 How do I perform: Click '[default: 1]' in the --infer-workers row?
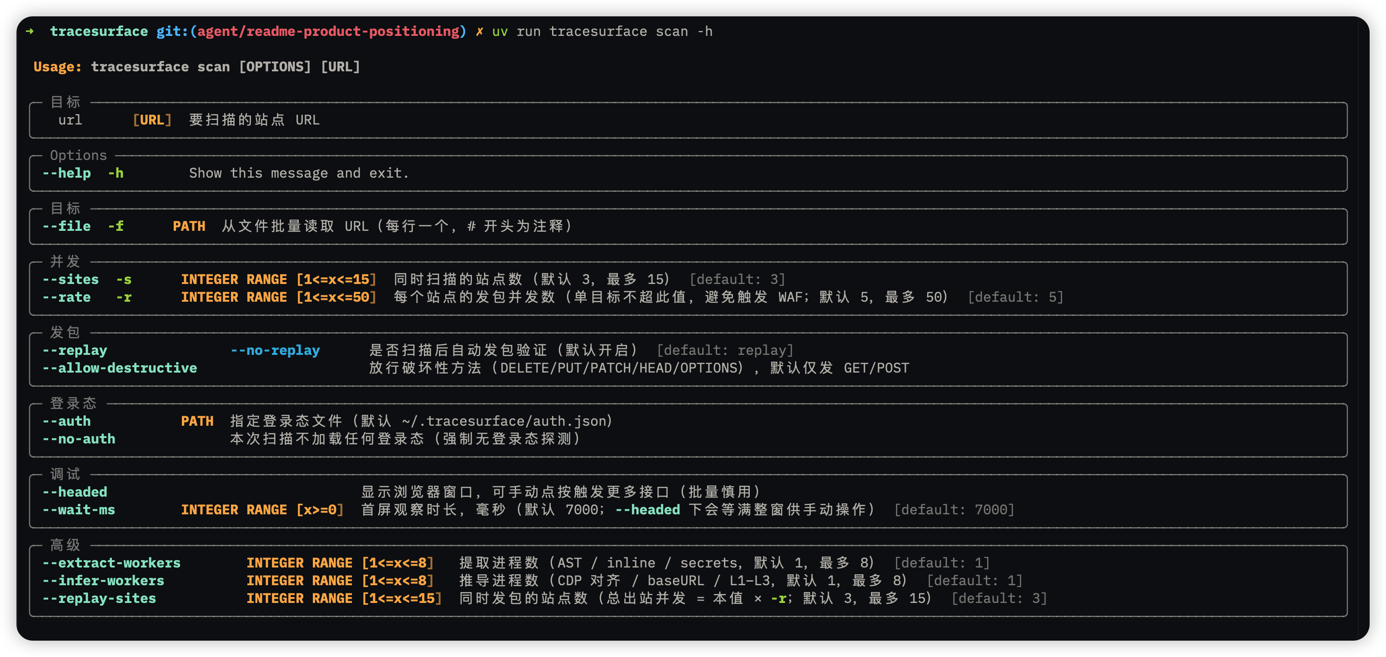975,581
